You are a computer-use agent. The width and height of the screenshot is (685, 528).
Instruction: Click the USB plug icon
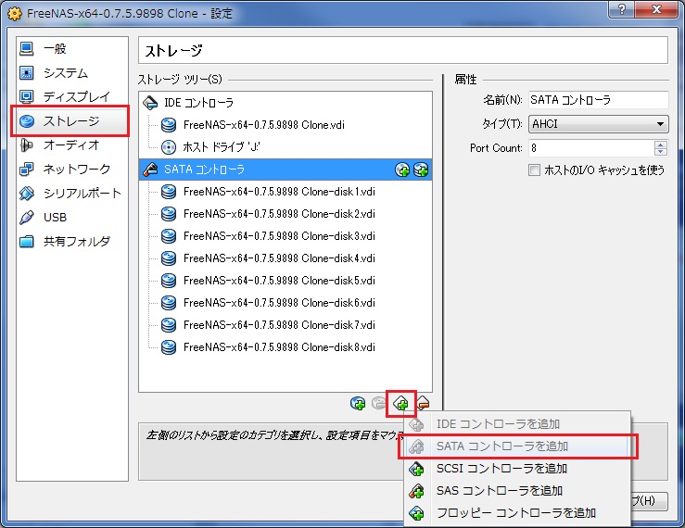(x=27, y=217)
